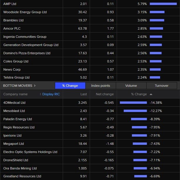Switch to Index points tab
This screenshot has width=180, height=180.
coord(101,86)
